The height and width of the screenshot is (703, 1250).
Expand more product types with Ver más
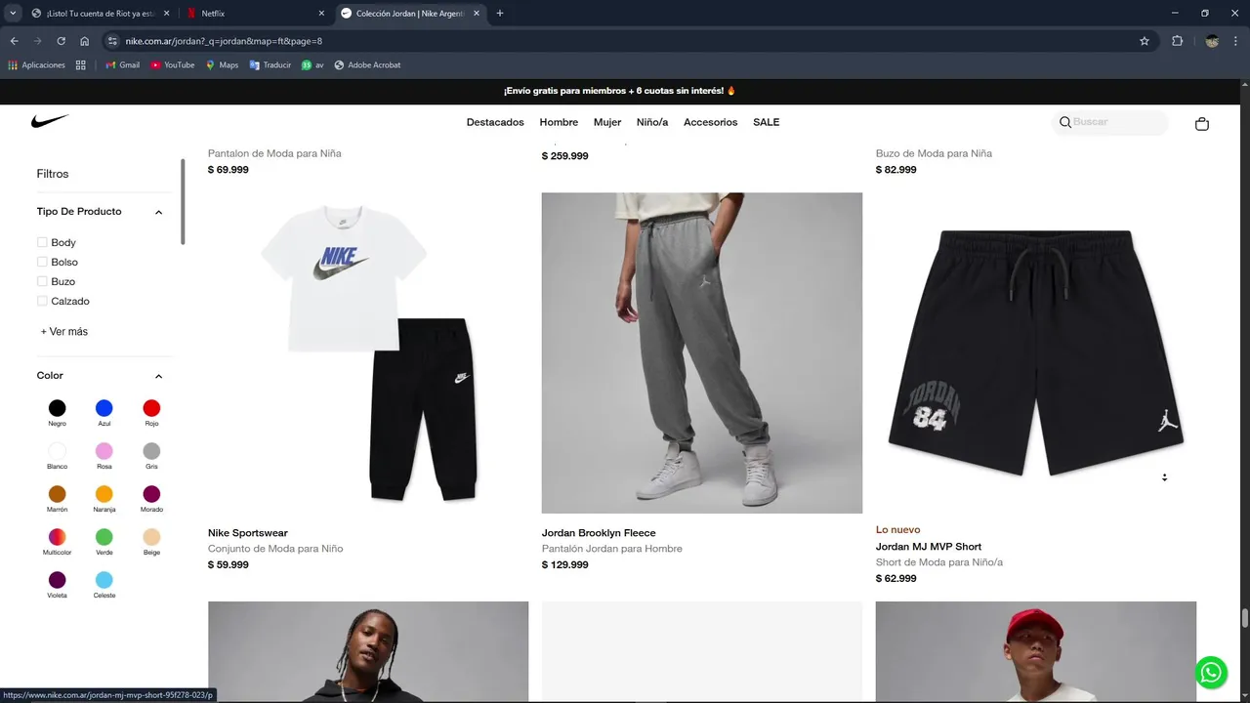tap(64, 332)
